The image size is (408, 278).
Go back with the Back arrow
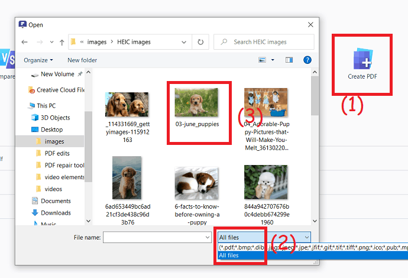[24, 42]
